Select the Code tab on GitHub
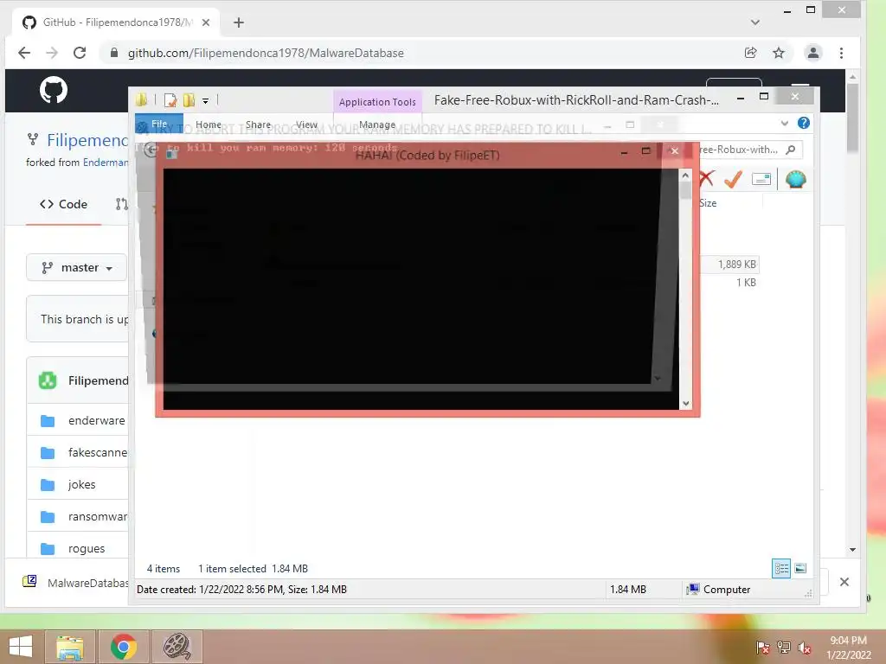The image size is (886, 664). (x=63, y=204)
